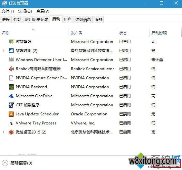Click publisher Realtek Semiconductor
This screenshot has width=182, height=170.
pos(92,69)
